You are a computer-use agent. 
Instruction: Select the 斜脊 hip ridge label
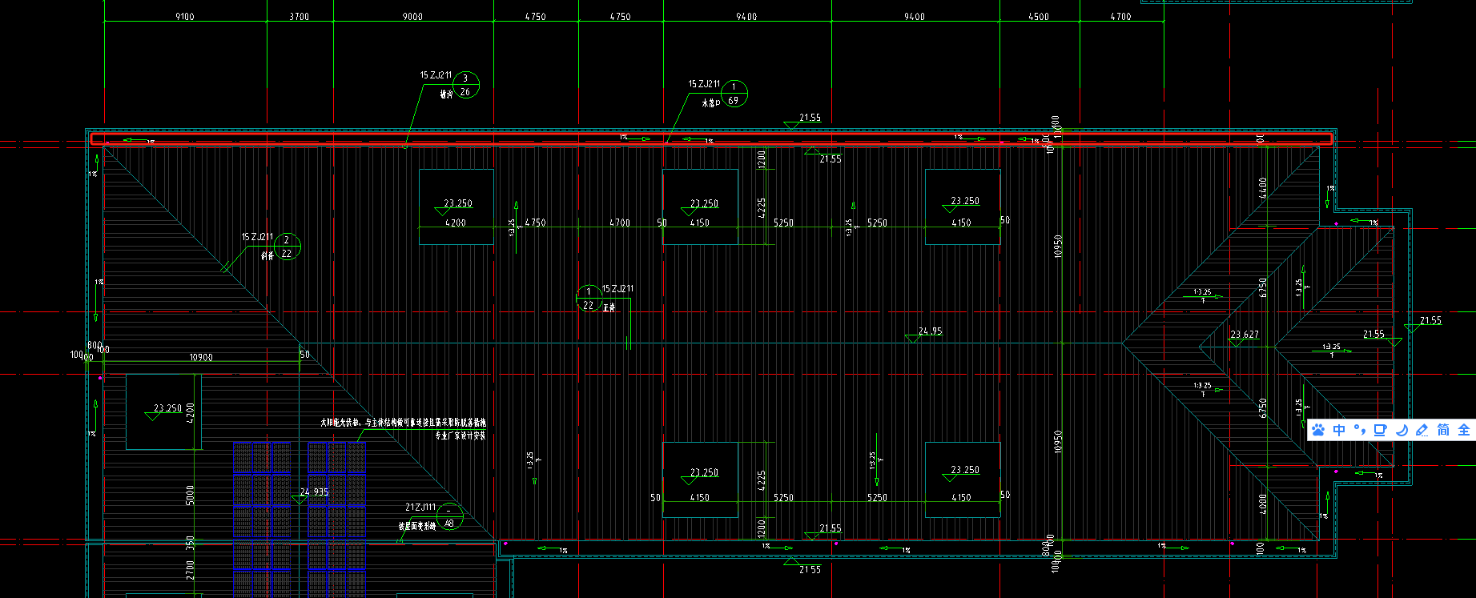tap(267, 256)
